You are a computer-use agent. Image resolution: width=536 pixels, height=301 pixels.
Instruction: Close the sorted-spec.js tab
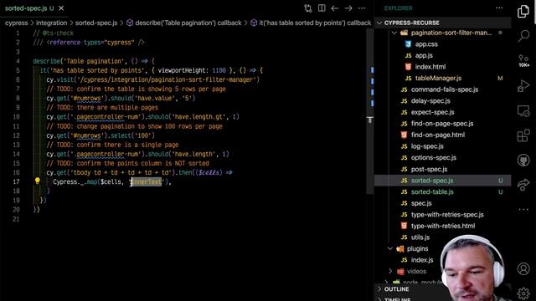click(x=61, y=8)
